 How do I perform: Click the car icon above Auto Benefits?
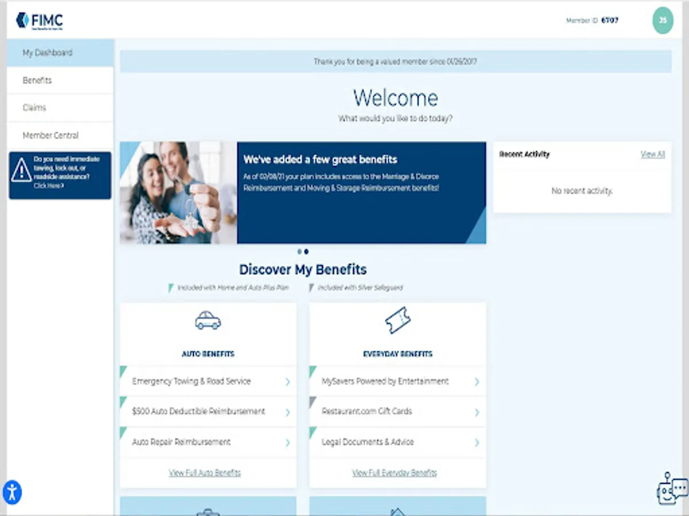pyautogui.click(x=208, y=320)
